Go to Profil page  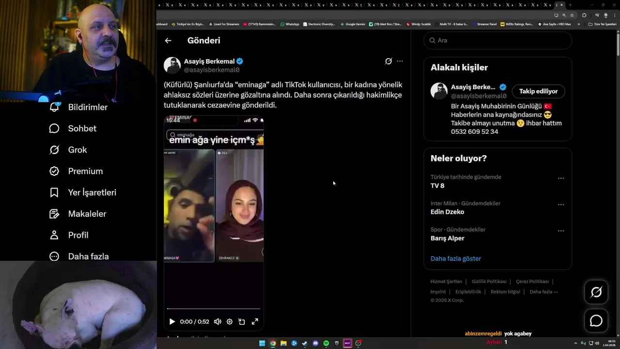(69, 235)
